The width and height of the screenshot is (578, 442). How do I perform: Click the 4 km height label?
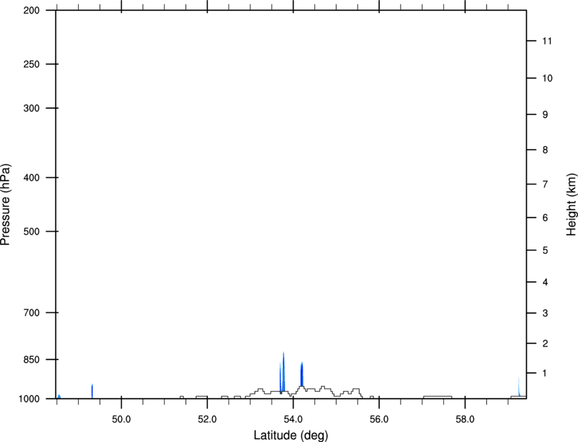(x=545, y=282)
